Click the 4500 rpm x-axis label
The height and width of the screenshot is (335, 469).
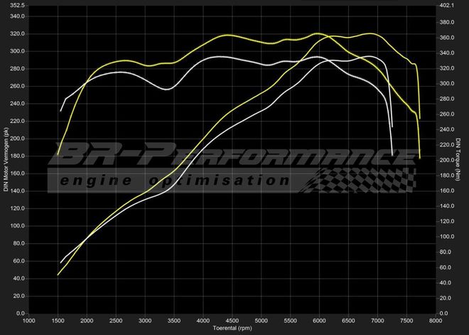[x=232, y=321]
